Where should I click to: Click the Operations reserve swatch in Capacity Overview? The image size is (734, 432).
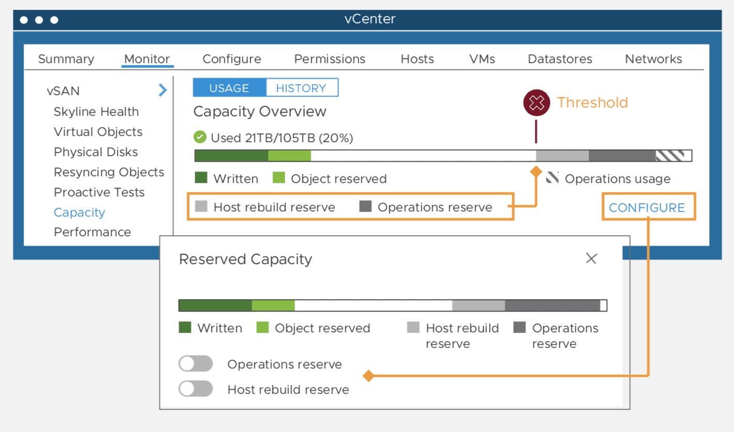click(365, 207)
